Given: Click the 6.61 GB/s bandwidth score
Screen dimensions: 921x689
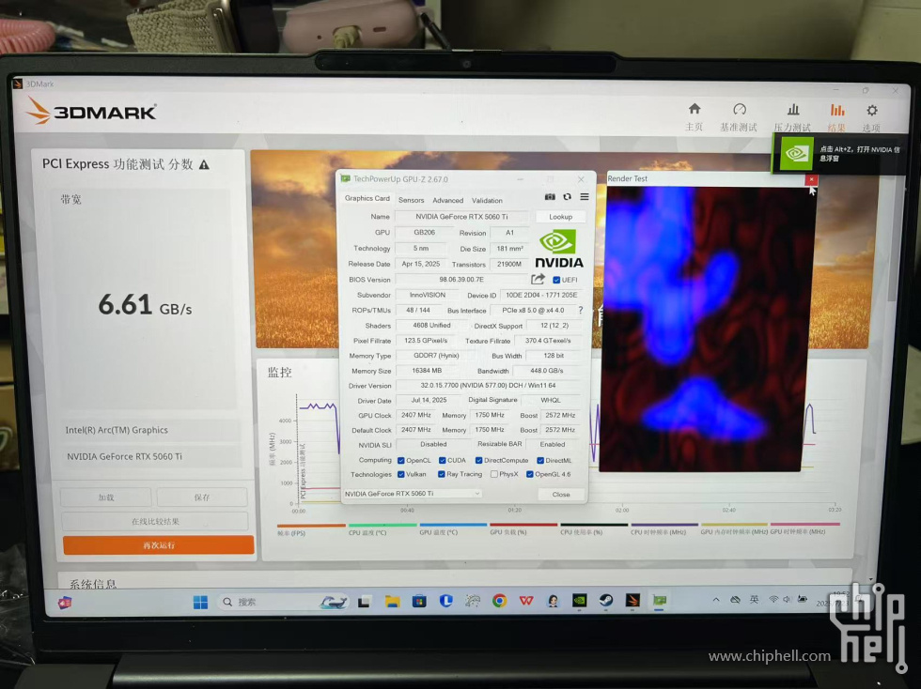Looking at the screenshot, I should [x=145, y=305].
